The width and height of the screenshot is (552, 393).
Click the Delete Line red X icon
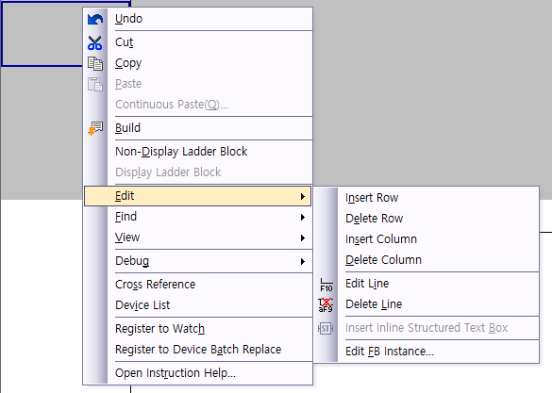326,304
